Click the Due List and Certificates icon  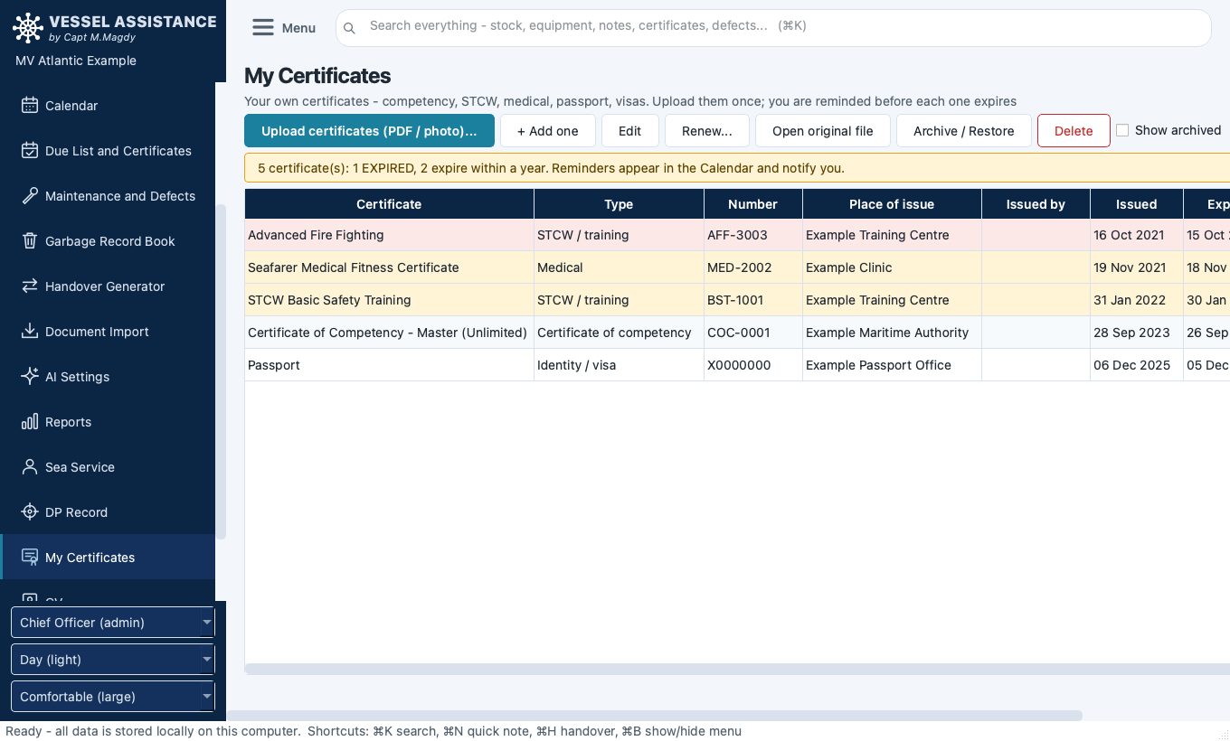click(x=30, y=151)
